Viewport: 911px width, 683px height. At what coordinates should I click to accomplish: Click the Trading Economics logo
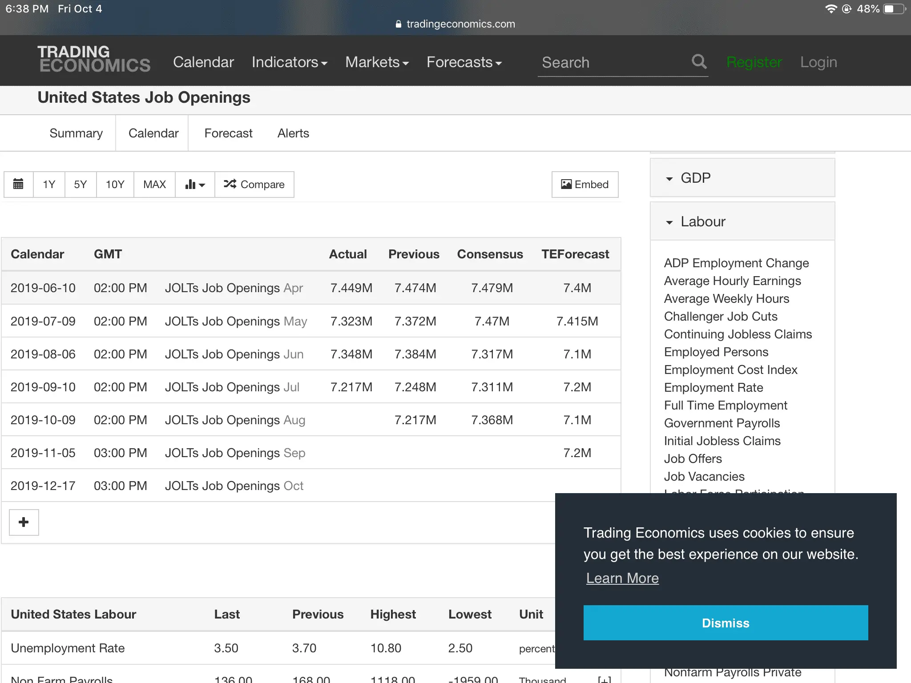point(94,59)
